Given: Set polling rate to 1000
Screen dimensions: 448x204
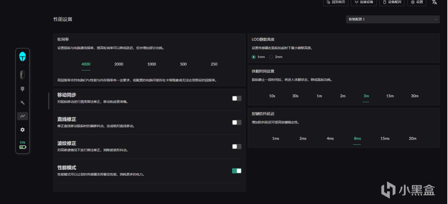Looking at the screenshot, I should point(152,64).
